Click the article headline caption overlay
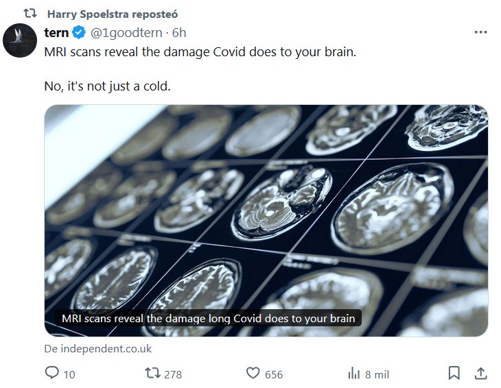This screenshot has width=501, height=388. (208, 319)
